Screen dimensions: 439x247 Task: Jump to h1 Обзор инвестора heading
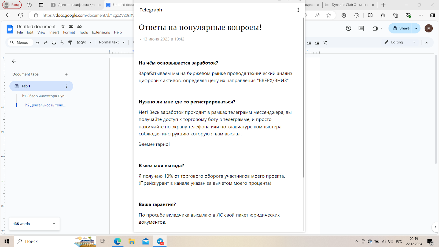(44, 96)
